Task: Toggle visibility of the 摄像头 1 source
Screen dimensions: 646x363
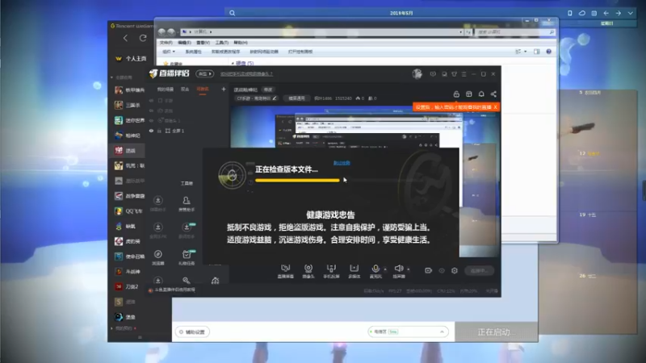Action: [x=151, y=120]
